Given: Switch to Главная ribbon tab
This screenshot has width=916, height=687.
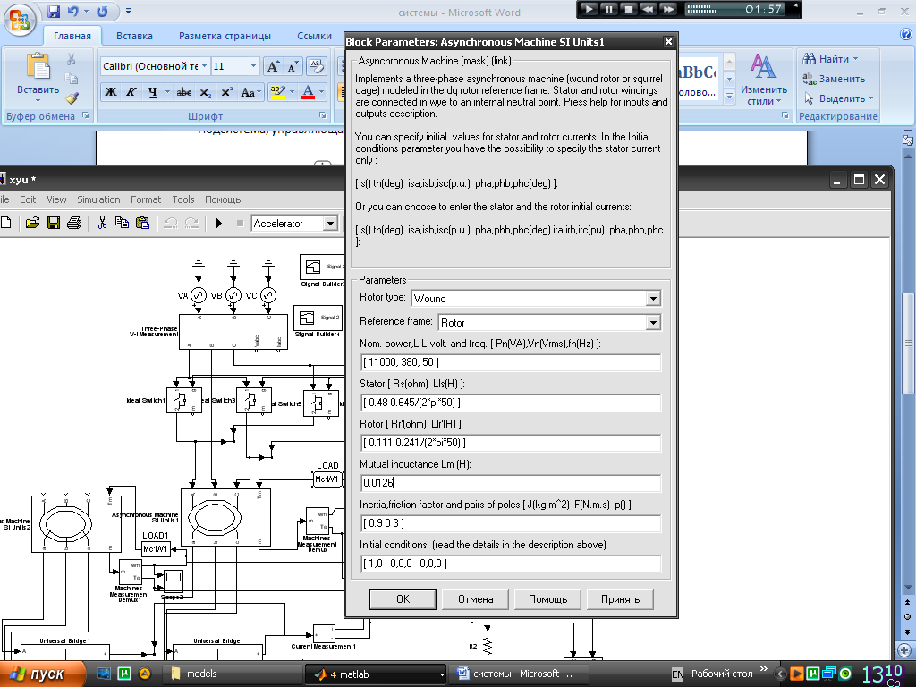Looking at the screenshot, I should click(x=72, y=36).
